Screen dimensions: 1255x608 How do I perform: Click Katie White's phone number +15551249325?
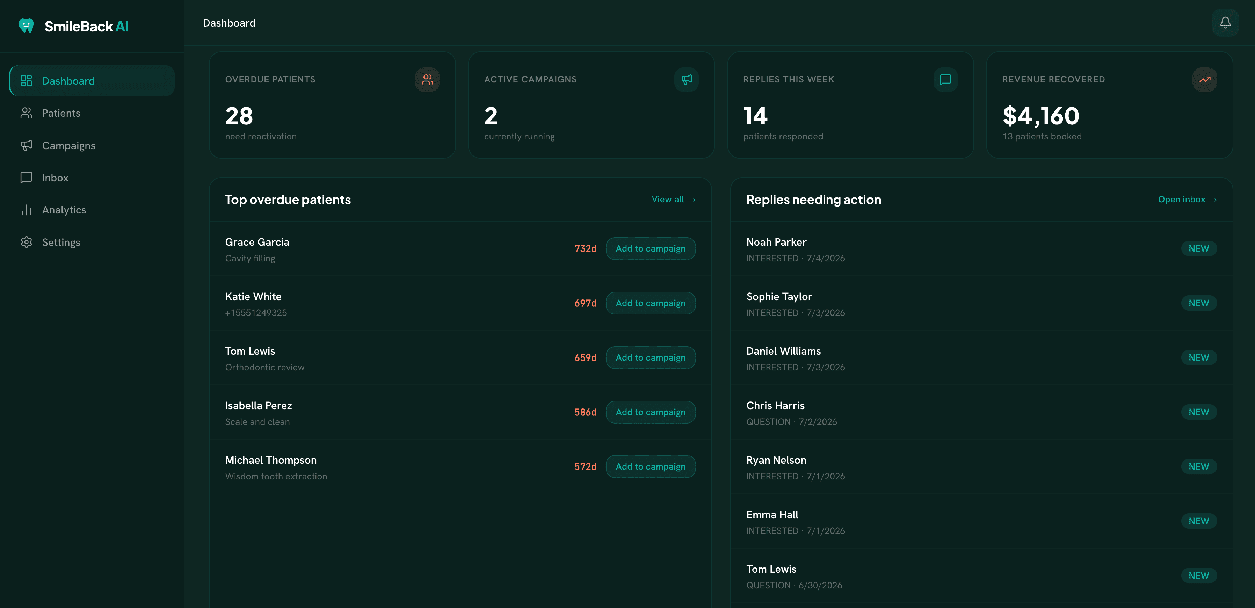256,313
